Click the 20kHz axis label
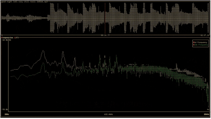The height and width of the screenshot is (119, 211). (206, 114)
